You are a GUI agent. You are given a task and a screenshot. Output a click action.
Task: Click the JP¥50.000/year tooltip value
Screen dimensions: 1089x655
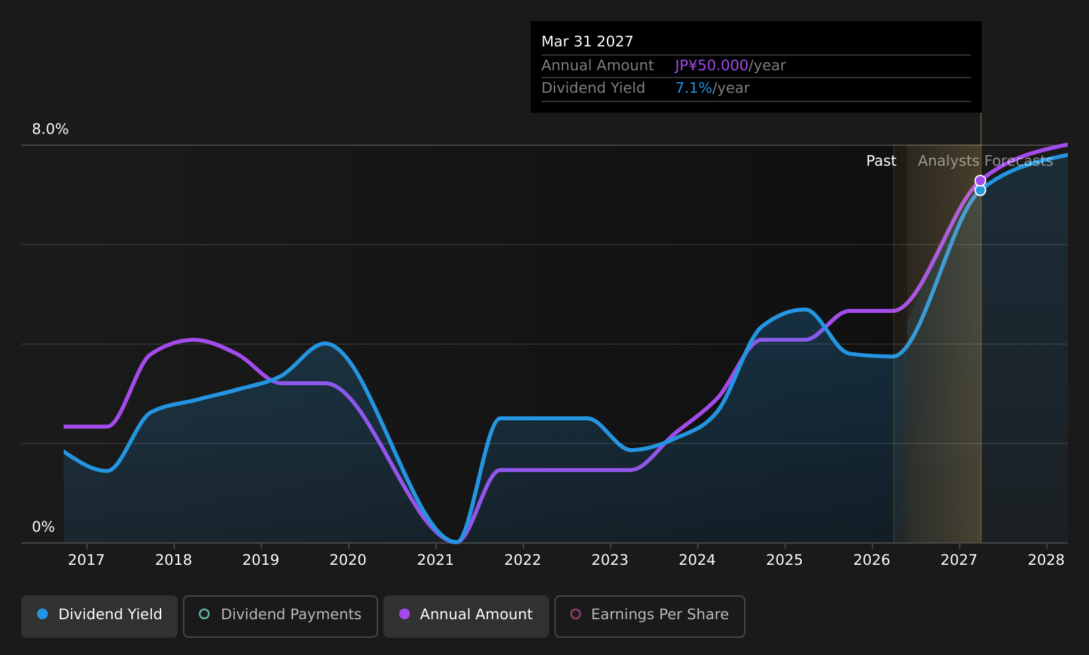click(x=730, y=66)
